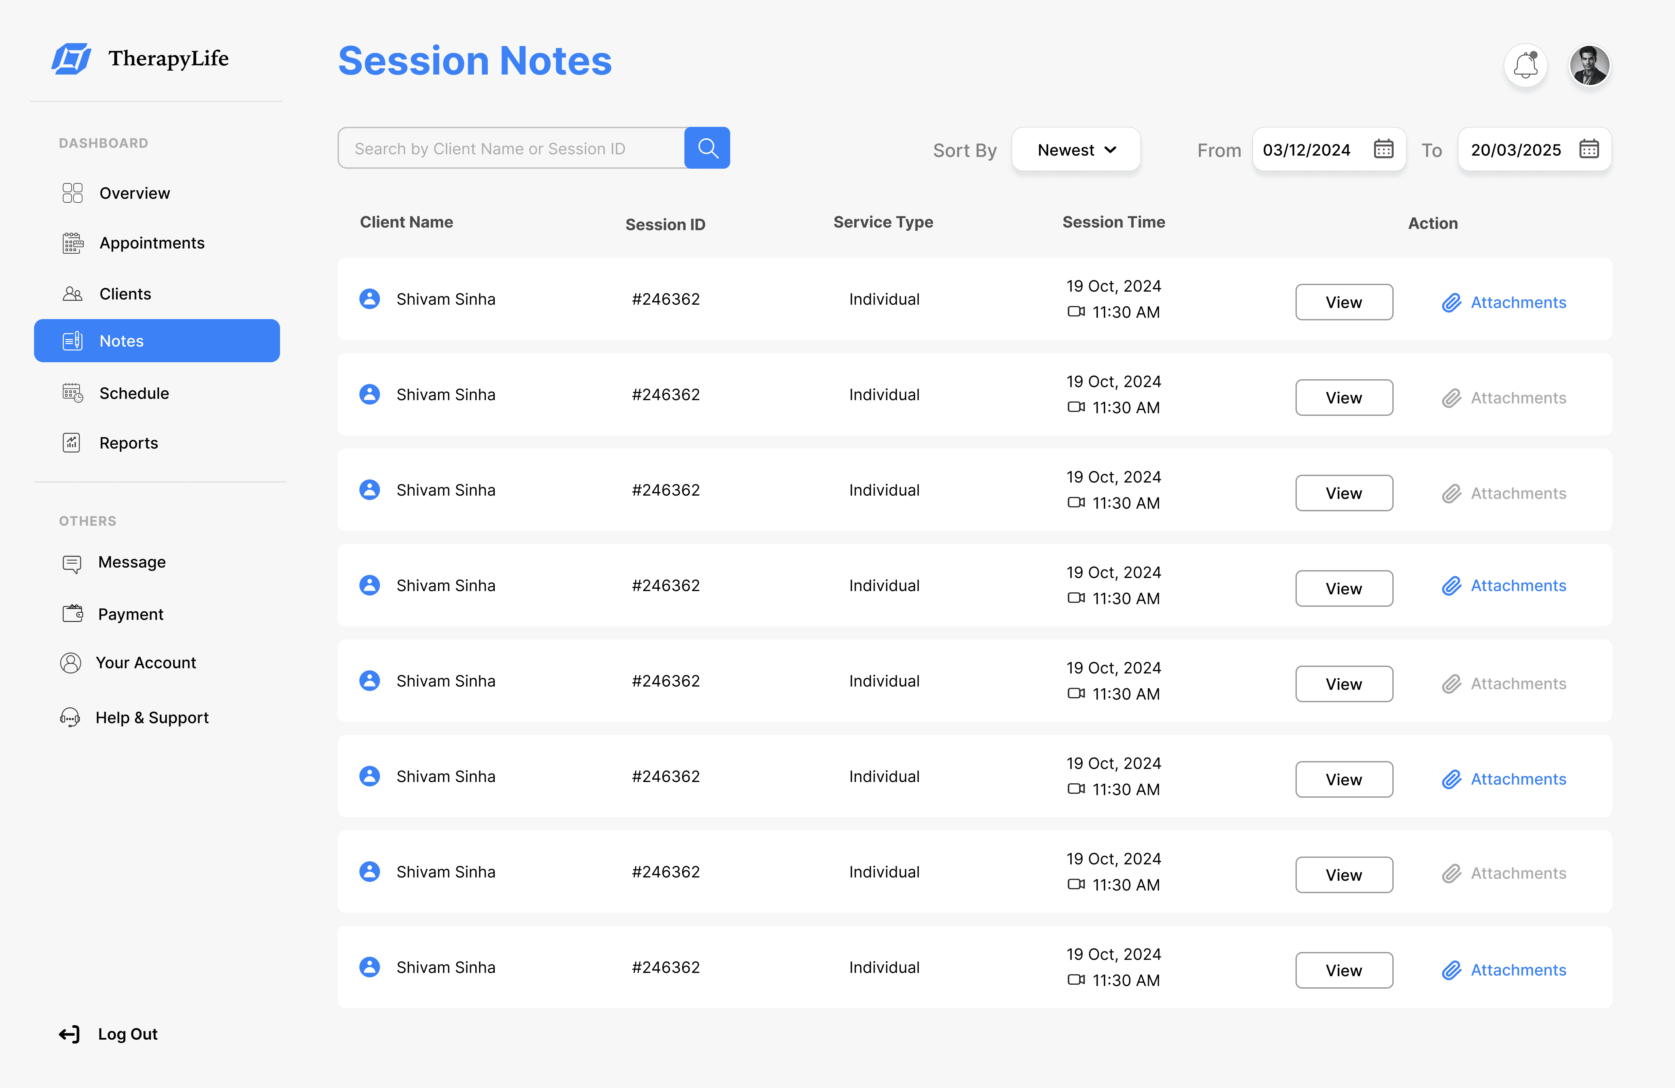The image size is (1675, 1088).
Task: Open blue Attachments link in fourth row
Action: (1504, 586)
